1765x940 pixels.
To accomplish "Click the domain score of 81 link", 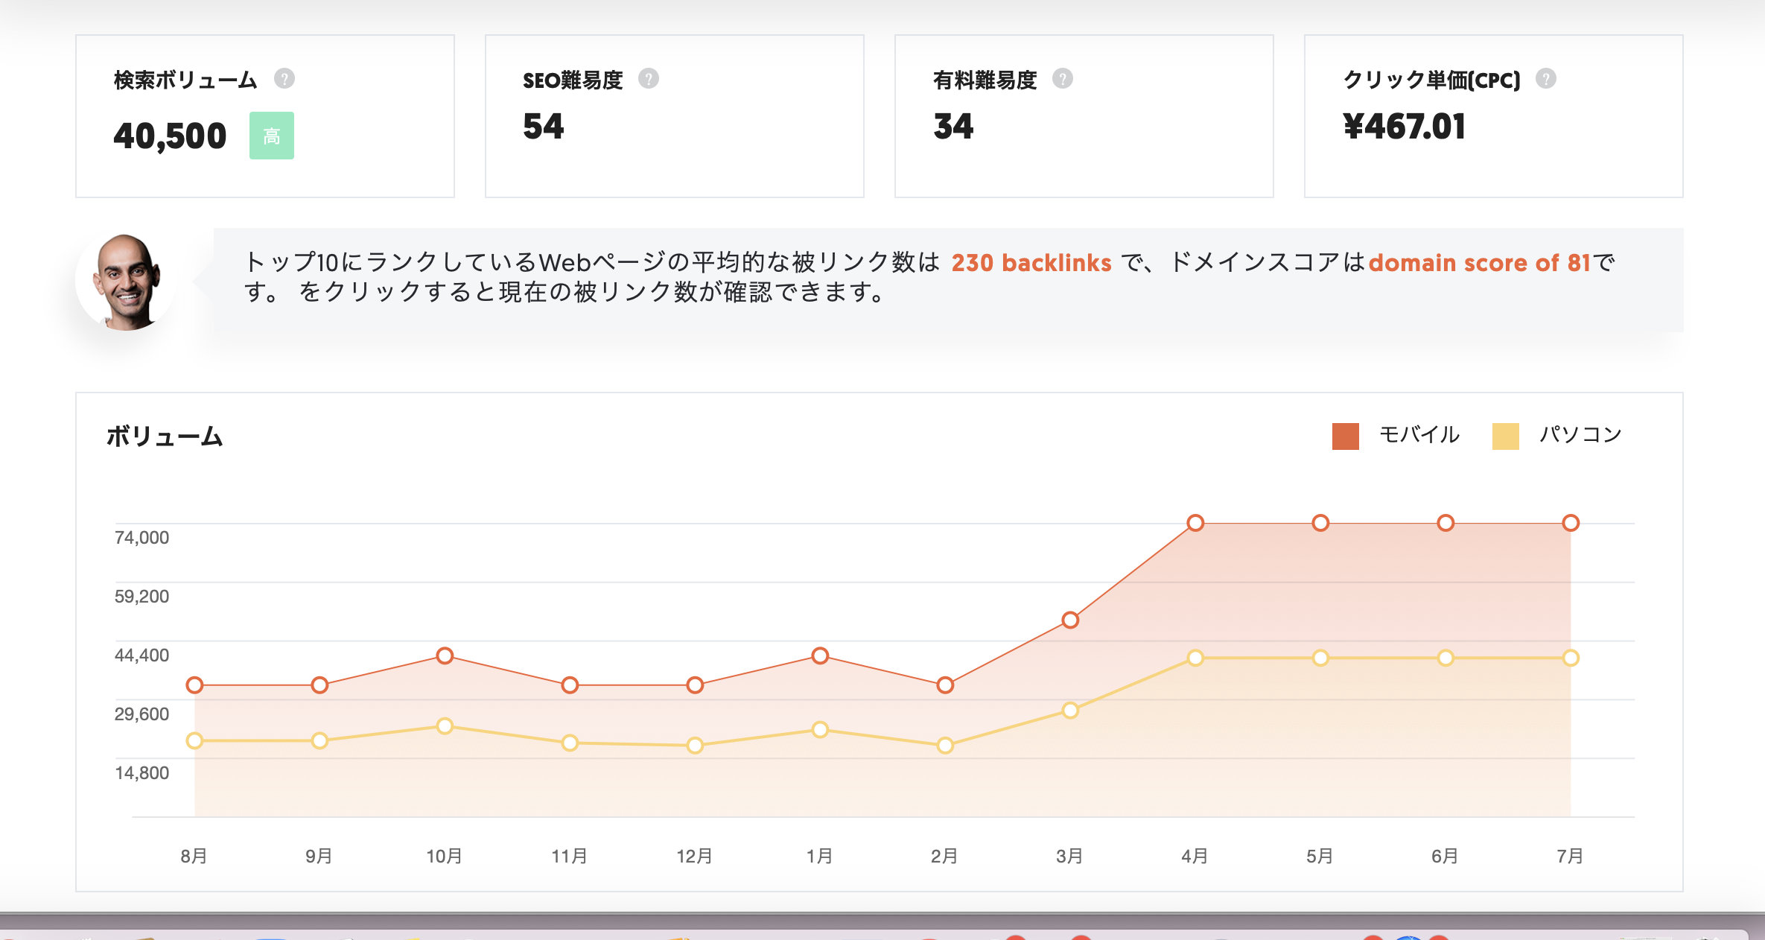I will click(x=1480, y=262).
